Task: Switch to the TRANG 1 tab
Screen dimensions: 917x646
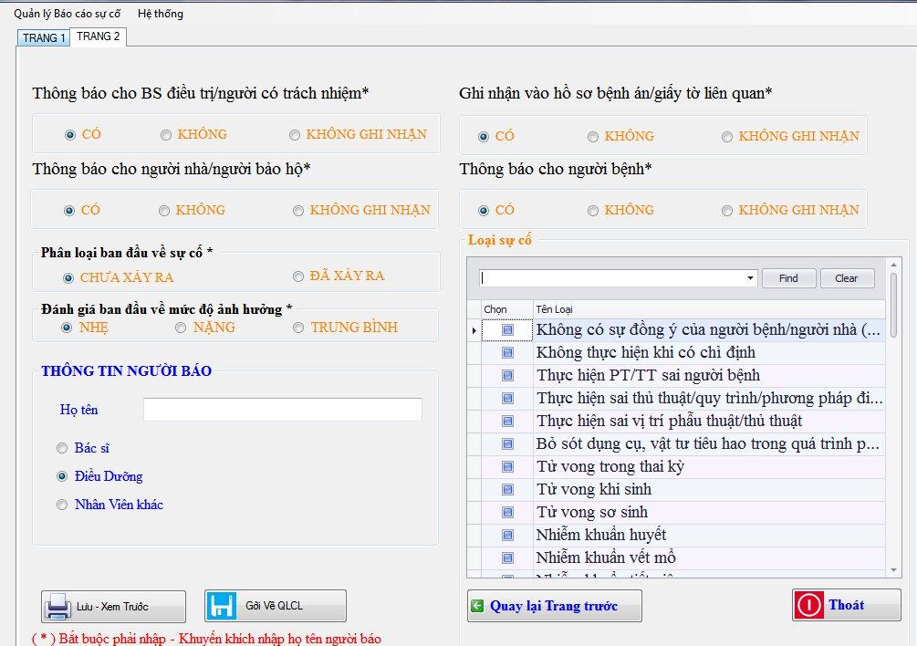Action: (43, 37)
